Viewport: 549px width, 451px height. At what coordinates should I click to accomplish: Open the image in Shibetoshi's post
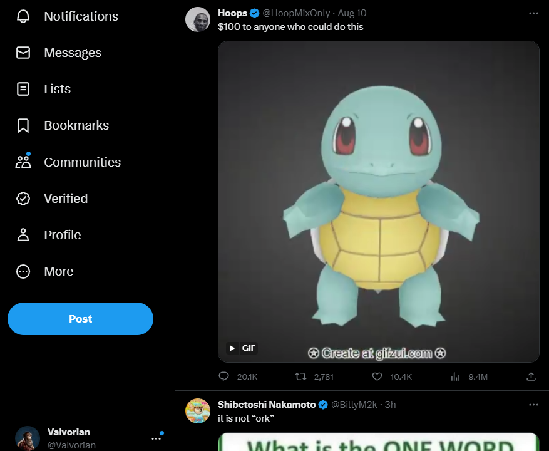[x=379, y=442]
